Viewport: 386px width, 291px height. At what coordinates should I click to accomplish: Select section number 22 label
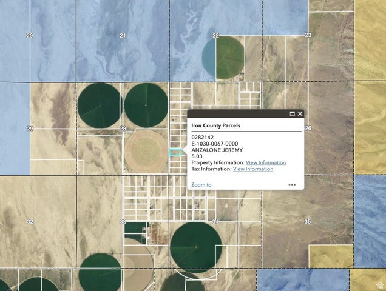click(x=215, y=36)
